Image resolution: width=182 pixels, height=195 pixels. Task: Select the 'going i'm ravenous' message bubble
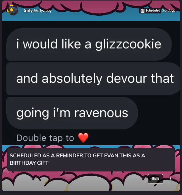(x=72, y=113)
